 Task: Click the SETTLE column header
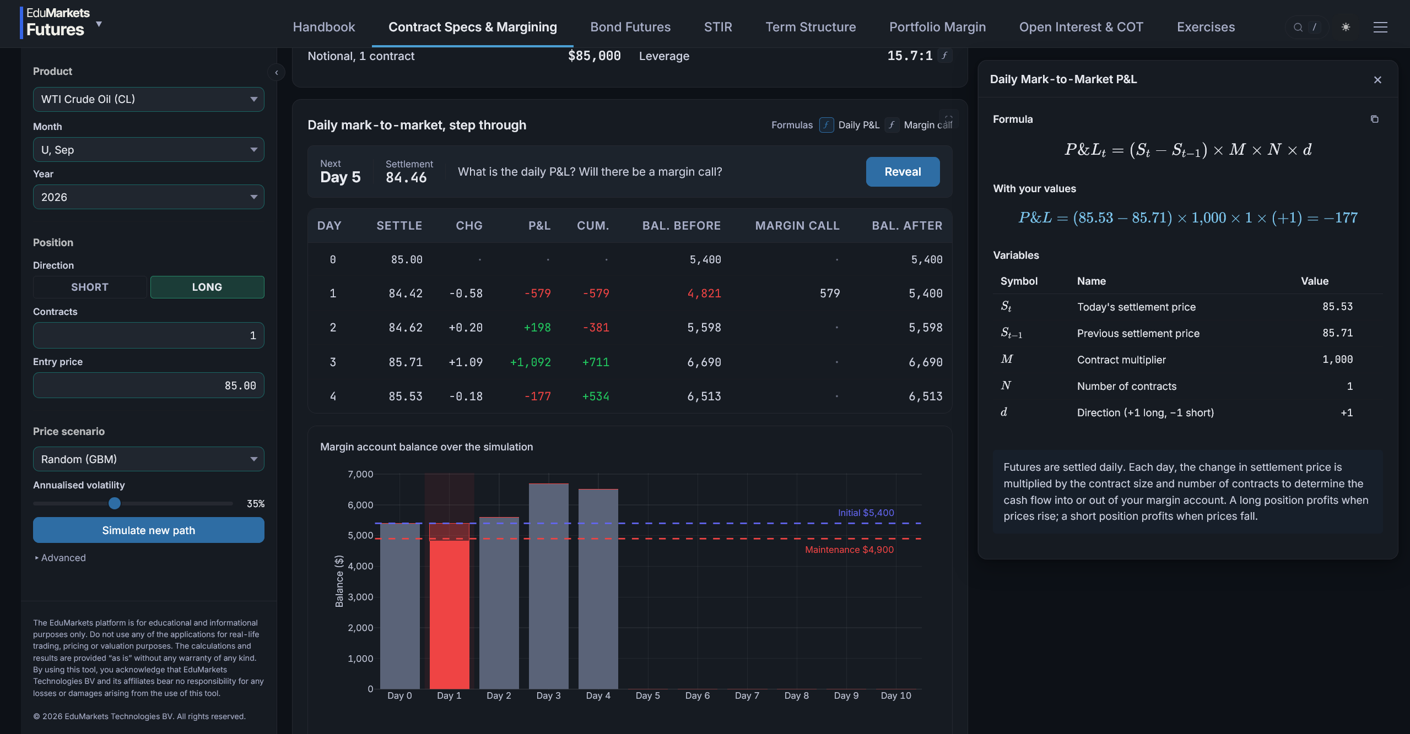pos(399,226)
